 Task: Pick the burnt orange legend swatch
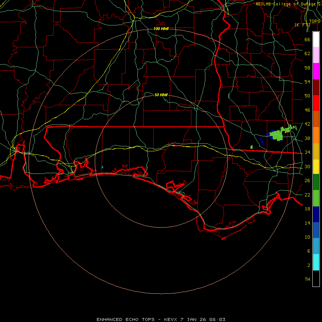pos(316,119)
